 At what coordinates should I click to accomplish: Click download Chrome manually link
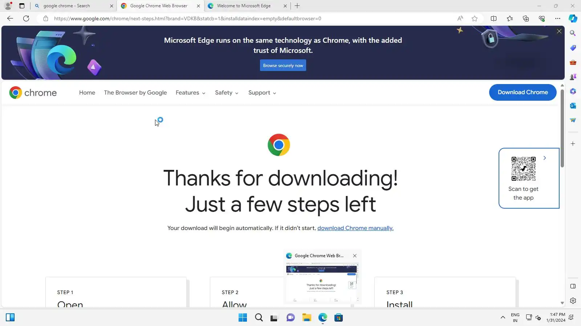click(355, 228)
